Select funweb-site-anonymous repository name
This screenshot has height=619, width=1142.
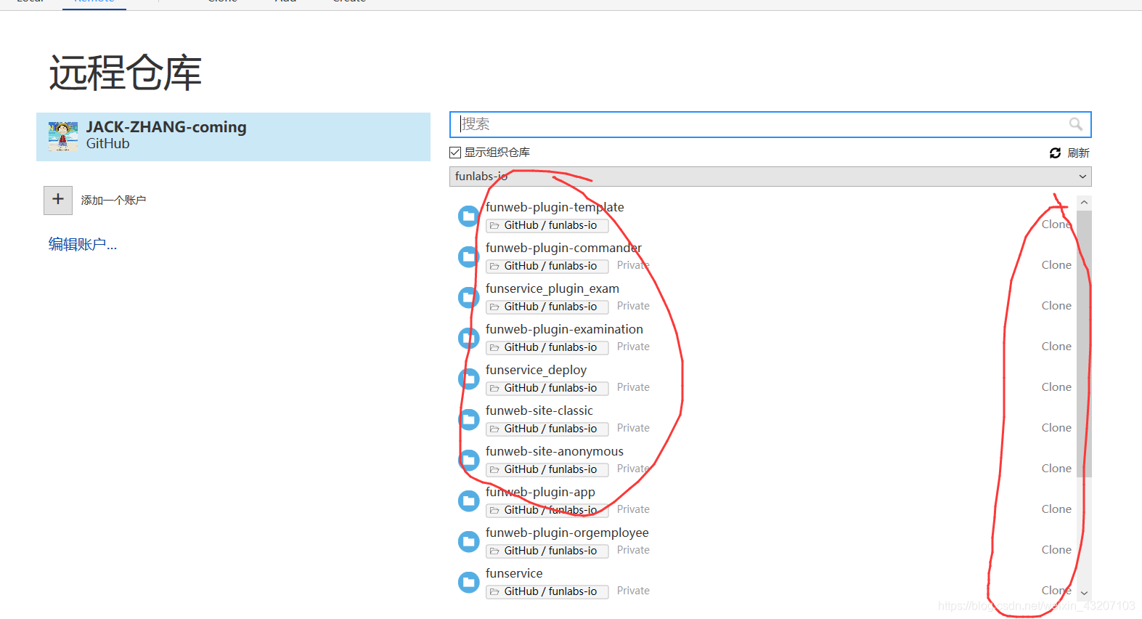[555, 451]
